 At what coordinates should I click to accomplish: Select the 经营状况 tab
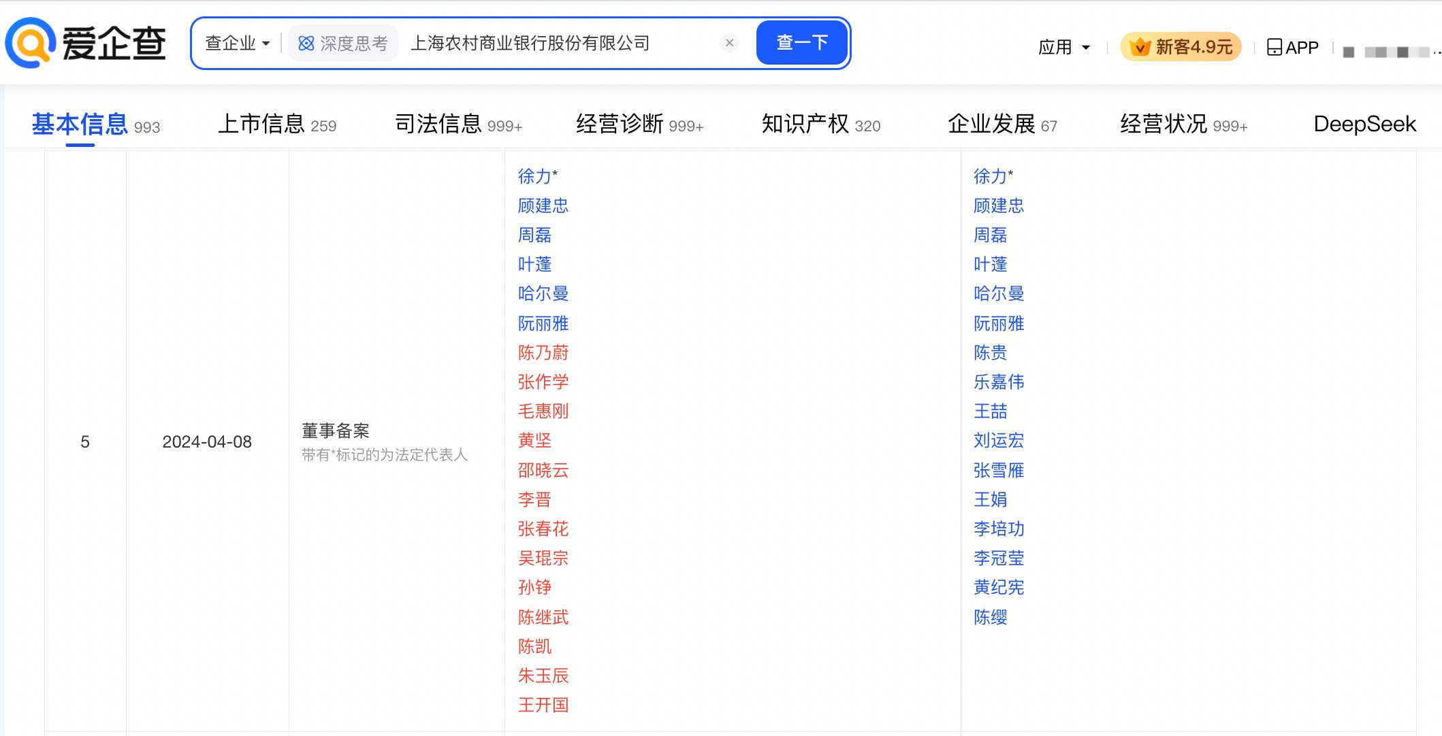coord(1164,123)
